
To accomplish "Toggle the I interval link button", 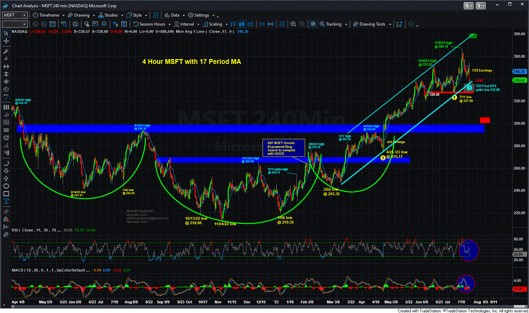I will click(481, 6).
